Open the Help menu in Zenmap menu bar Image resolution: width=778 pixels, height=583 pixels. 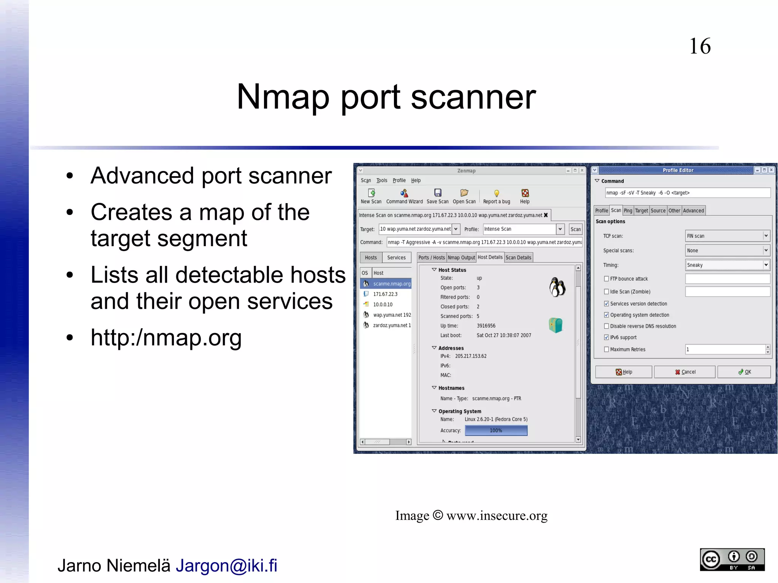point(416,180)
